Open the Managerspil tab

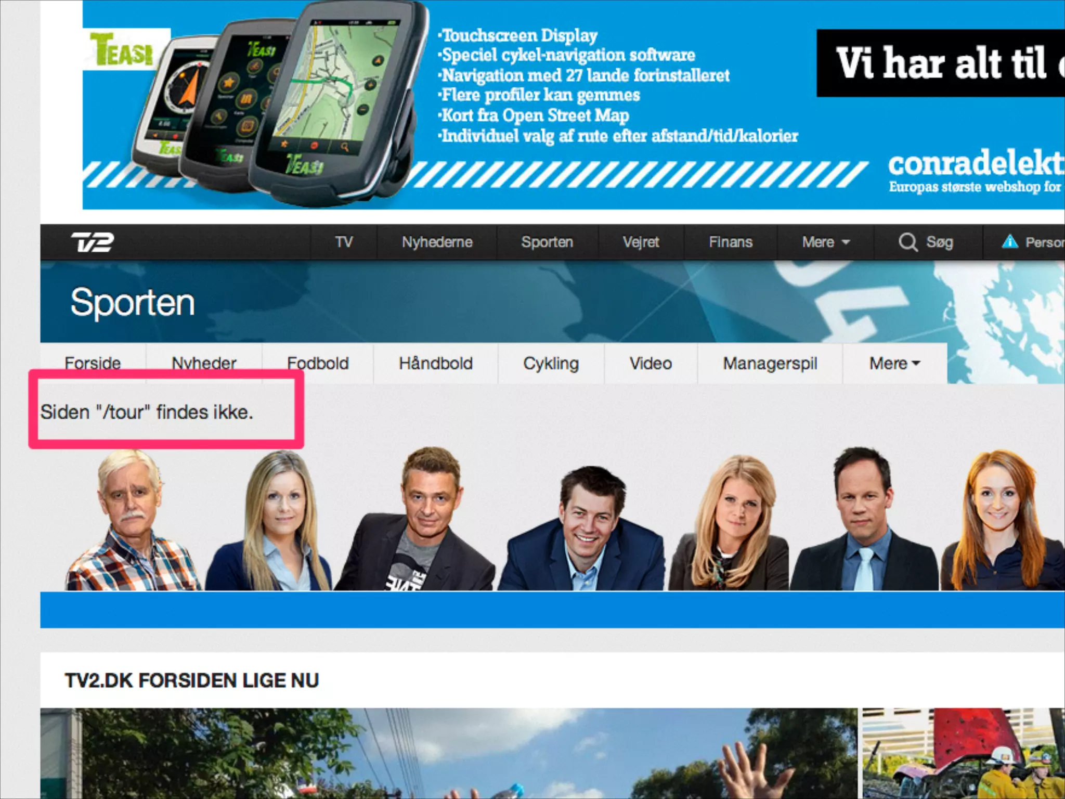coord(770,363)
